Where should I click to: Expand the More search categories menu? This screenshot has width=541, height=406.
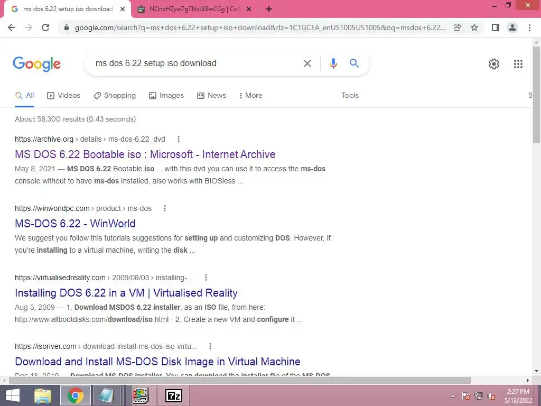[x=250, y=96]
